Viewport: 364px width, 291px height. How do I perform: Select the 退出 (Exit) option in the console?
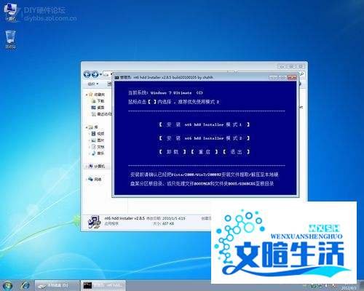[x=236, y=152]
